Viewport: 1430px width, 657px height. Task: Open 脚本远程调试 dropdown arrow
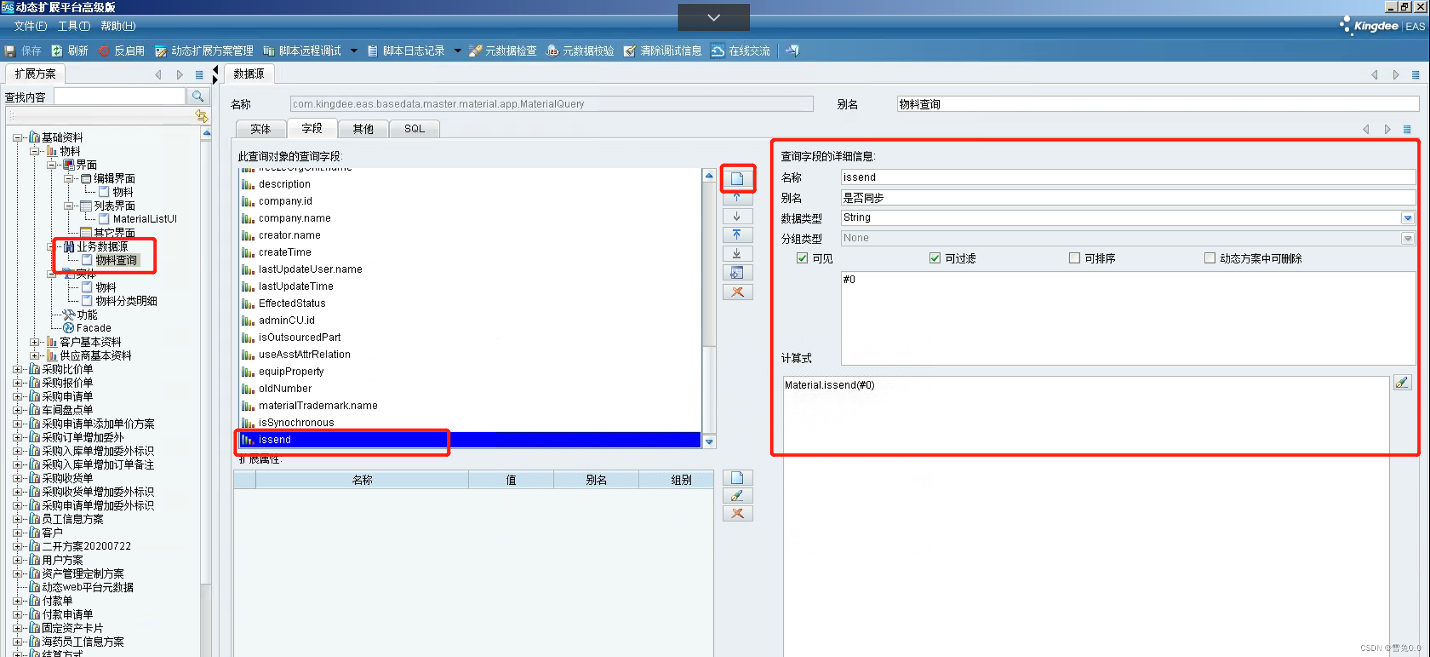click(x=354, y=51)
